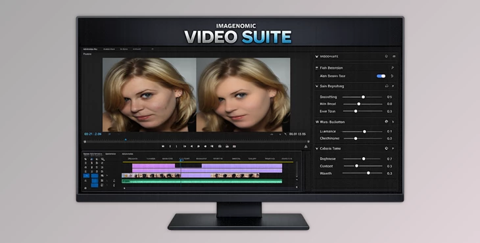This screenshot has width=480, height=243.
Task: Click the Luamance value 0.1
Action: click(x=389, y=131)
